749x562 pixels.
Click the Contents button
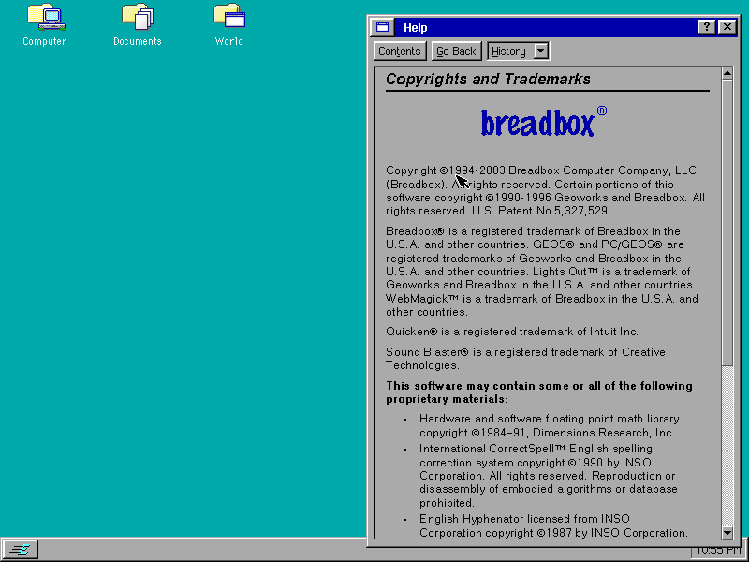pos(400,52)
